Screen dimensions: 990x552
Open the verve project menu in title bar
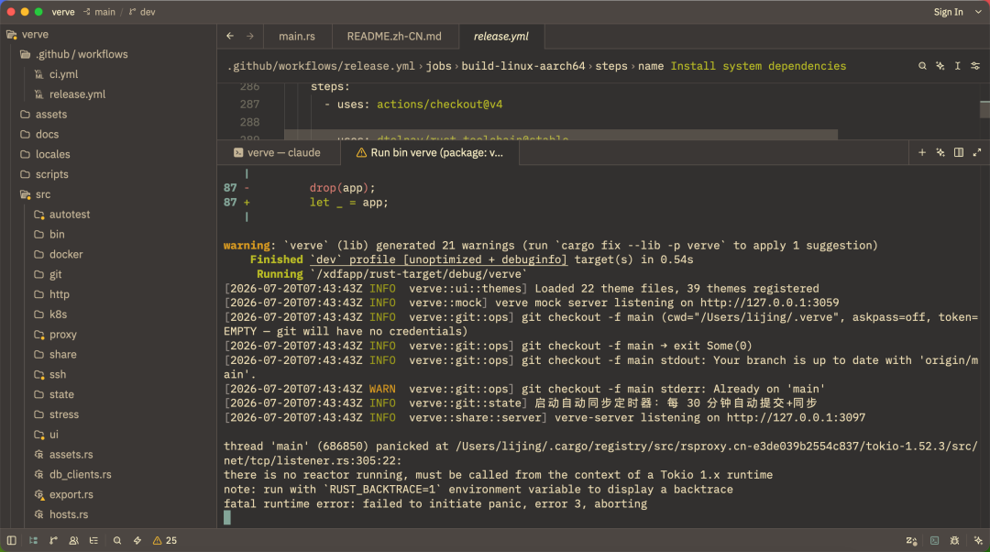(x=63, y=12)
